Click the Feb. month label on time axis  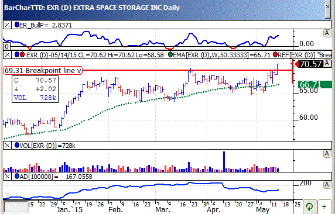[115, 209]
